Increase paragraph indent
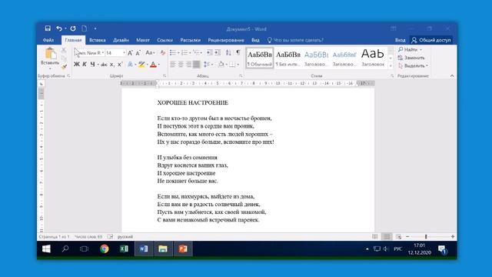The image size is (492, 277). point(218,53)
